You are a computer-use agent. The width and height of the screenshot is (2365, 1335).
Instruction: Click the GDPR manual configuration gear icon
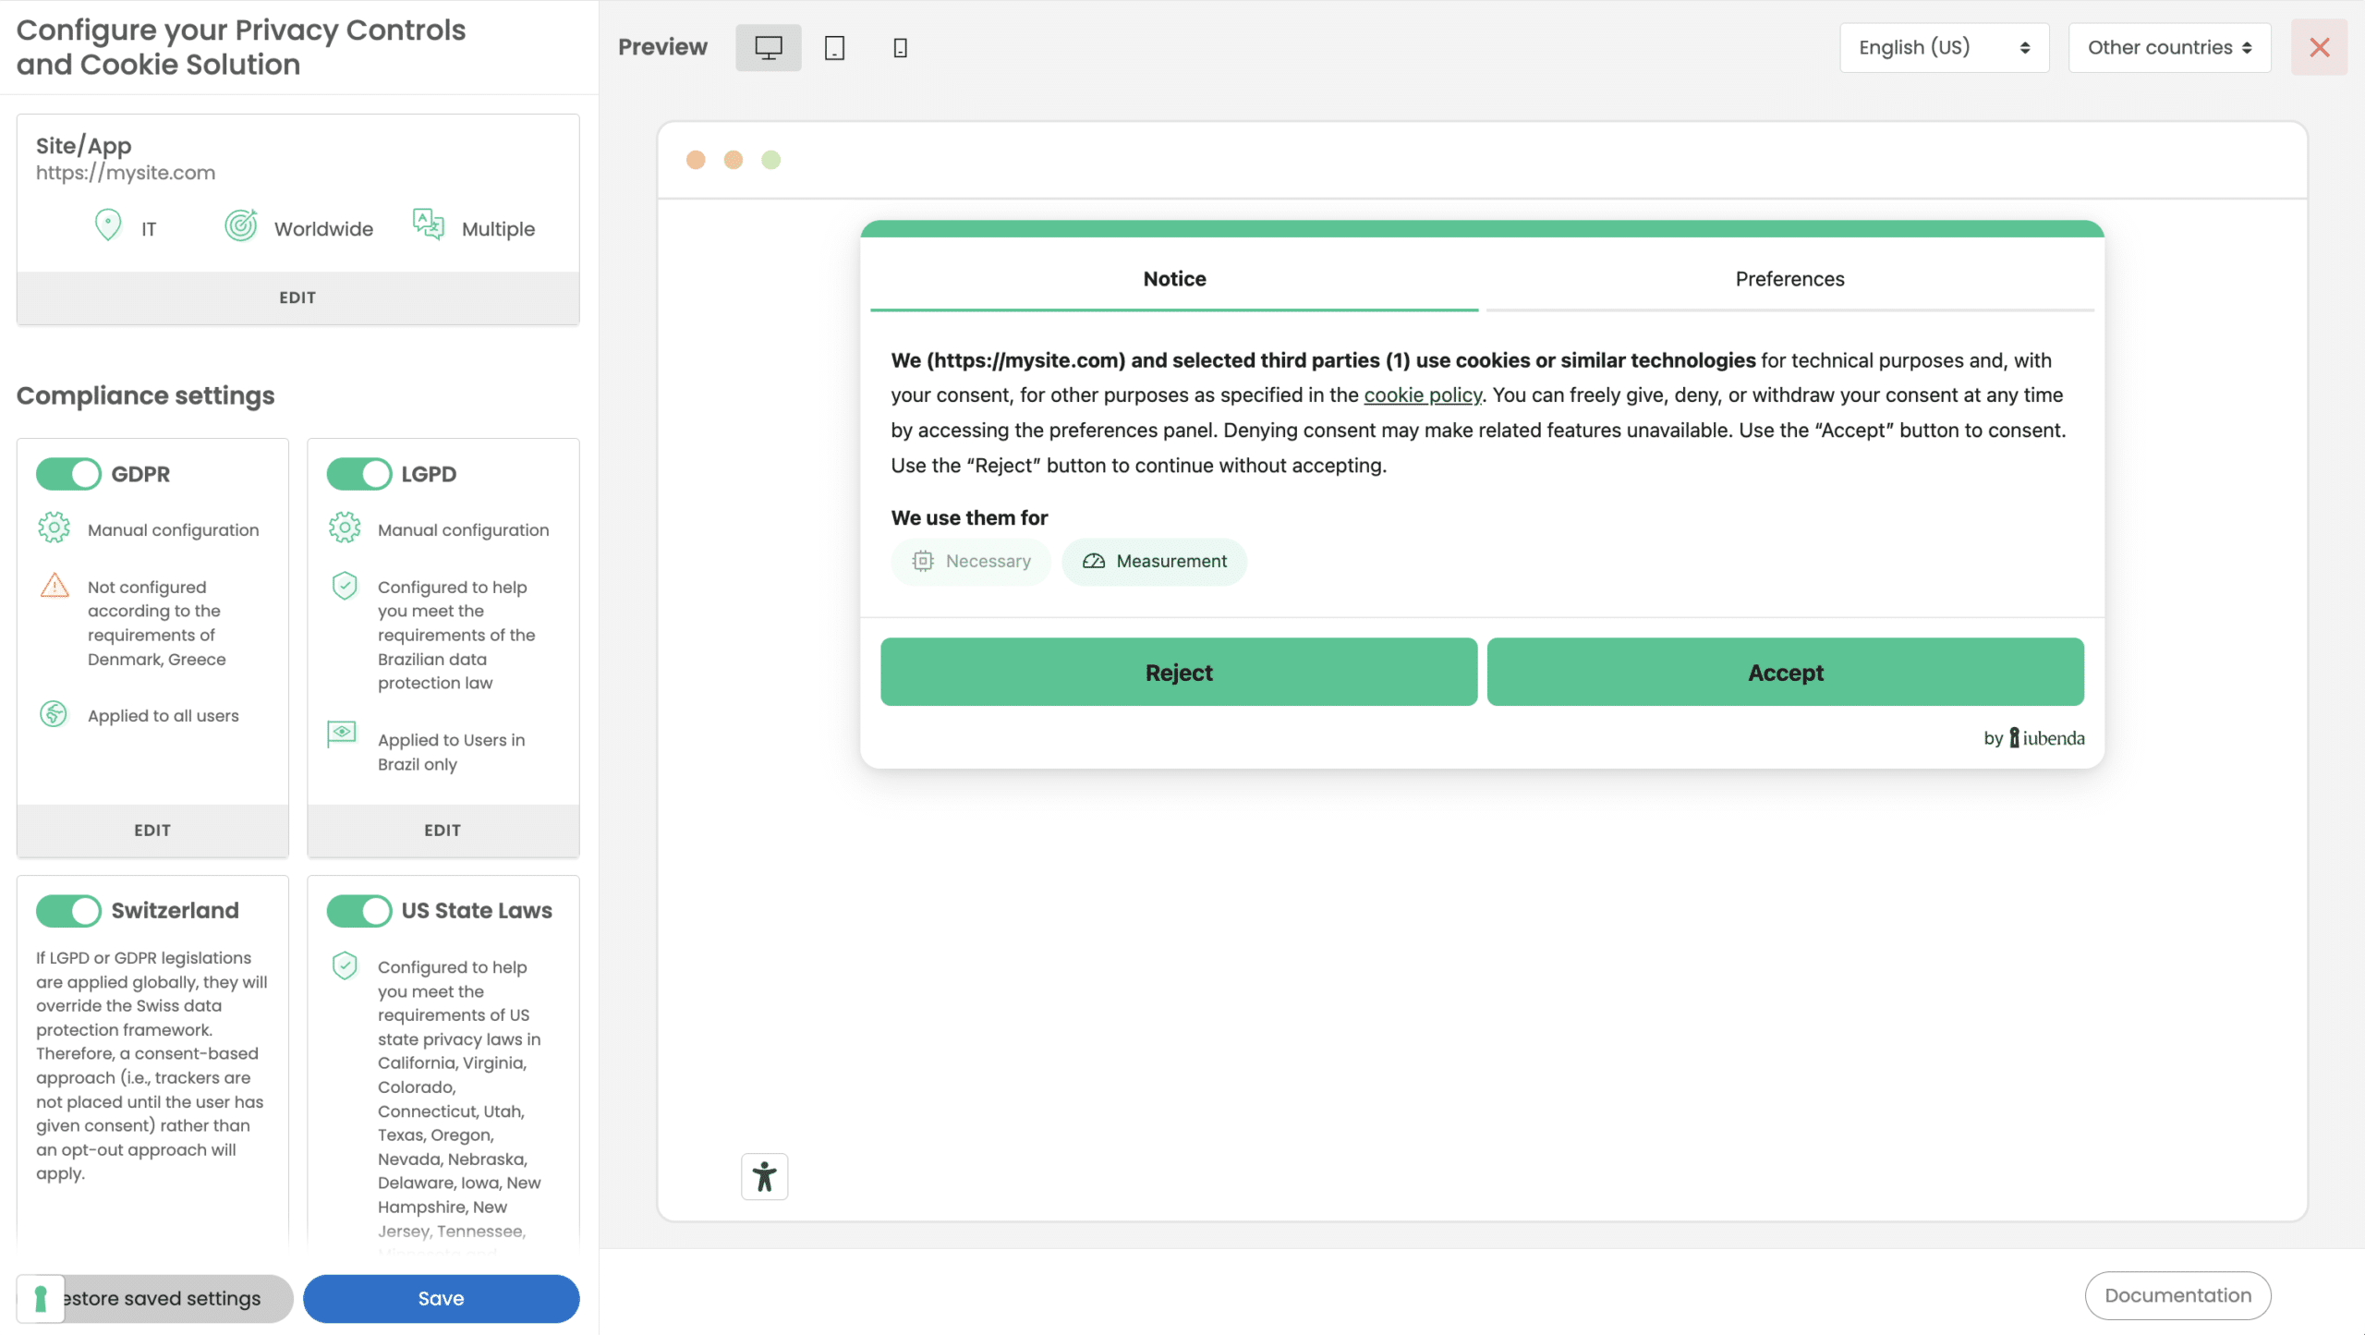pyautogui.click(x=55, y=528)
